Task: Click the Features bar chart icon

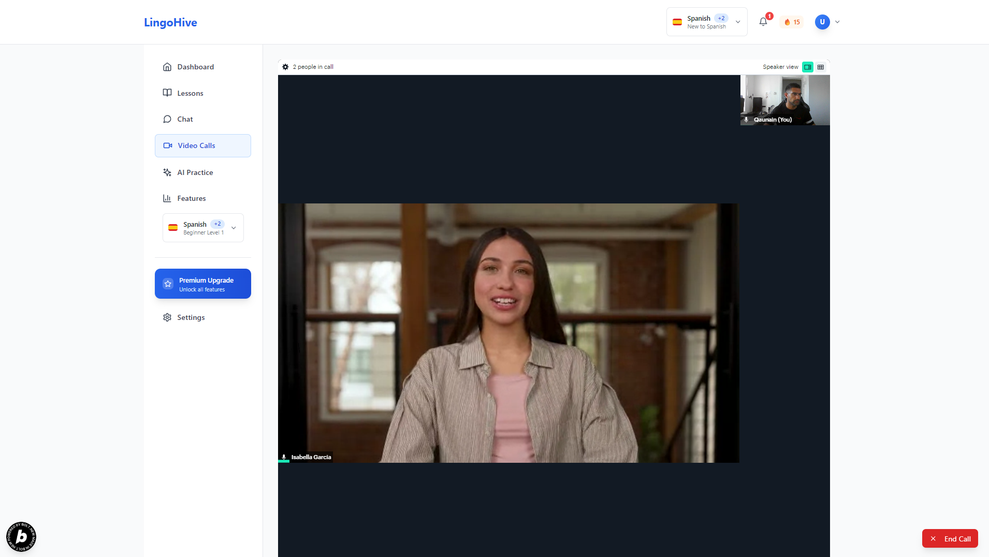Action: point(167,198)
